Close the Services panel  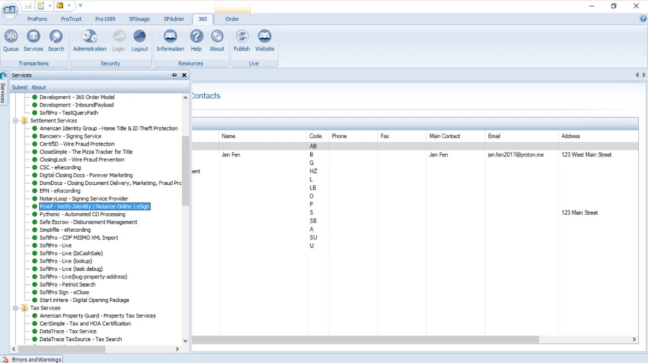[184, 75]
